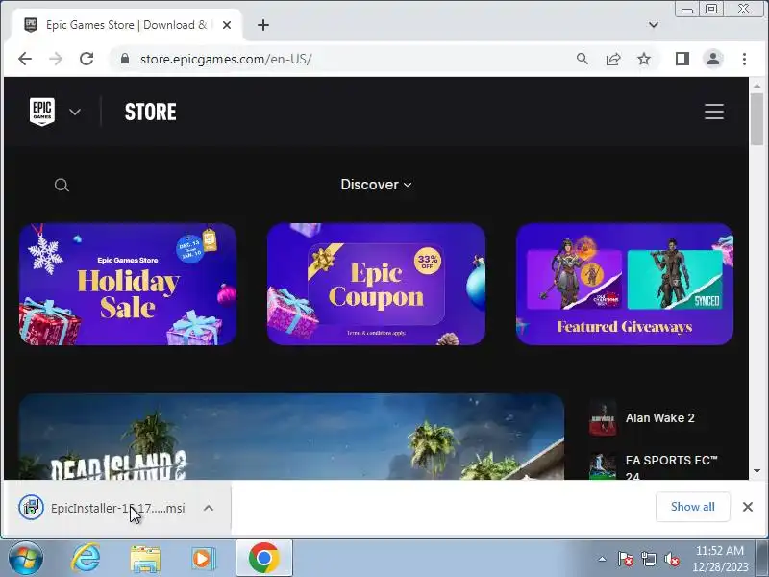Close the Epic Games Store tab
Screen dimensions: 769x577
(227, 25)
